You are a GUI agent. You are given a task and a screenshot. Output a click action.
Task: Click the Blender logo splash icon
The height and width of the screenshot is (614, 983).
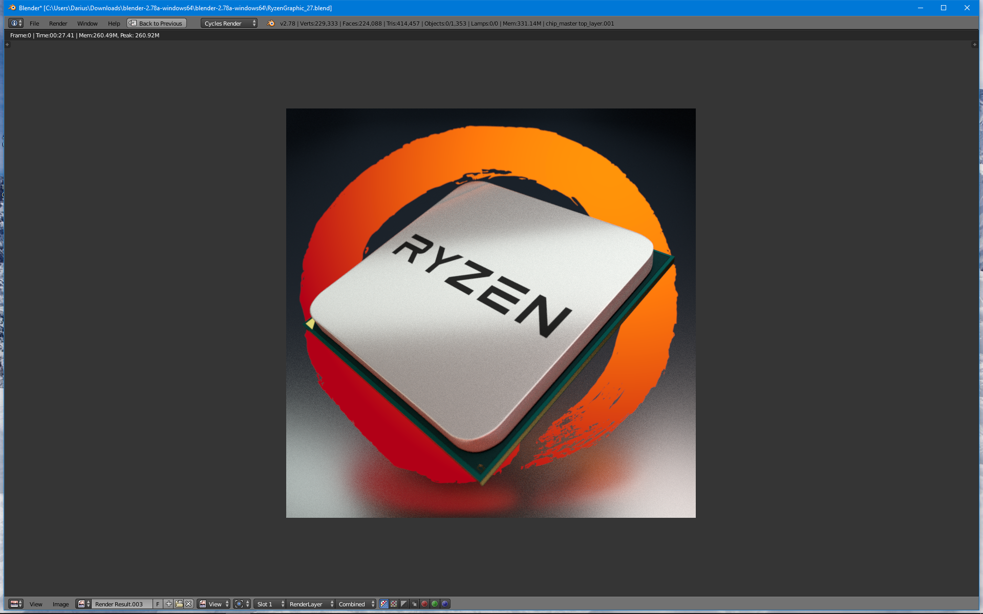[271, 23]
